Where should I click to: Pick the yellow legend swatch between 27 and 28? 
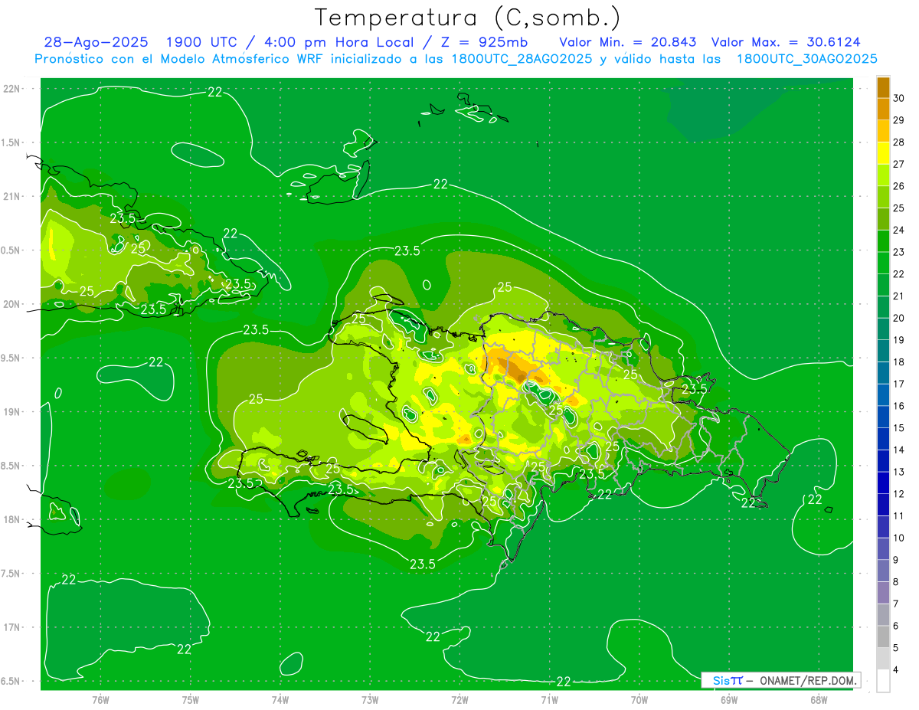coord(883,153)
